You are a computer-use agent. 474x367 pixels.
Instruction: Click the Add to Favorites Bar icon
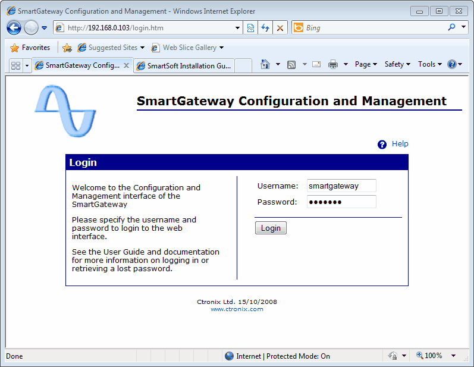click(67, 48)
